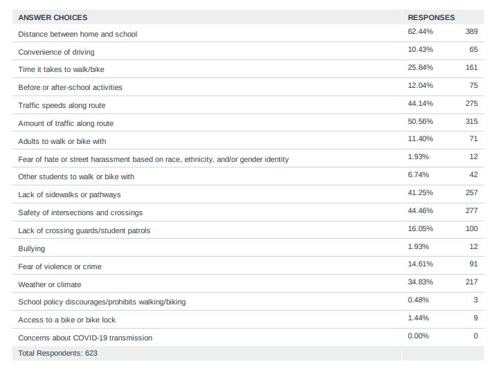The image size is (497, 375).
Task: Click 'Adults to walk or bike with' label
Action: tap(62, 141)
